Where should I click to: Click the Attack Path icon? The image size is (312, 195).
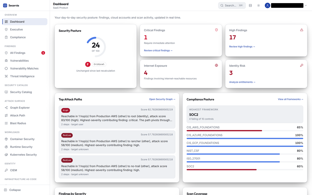[6, 115]
